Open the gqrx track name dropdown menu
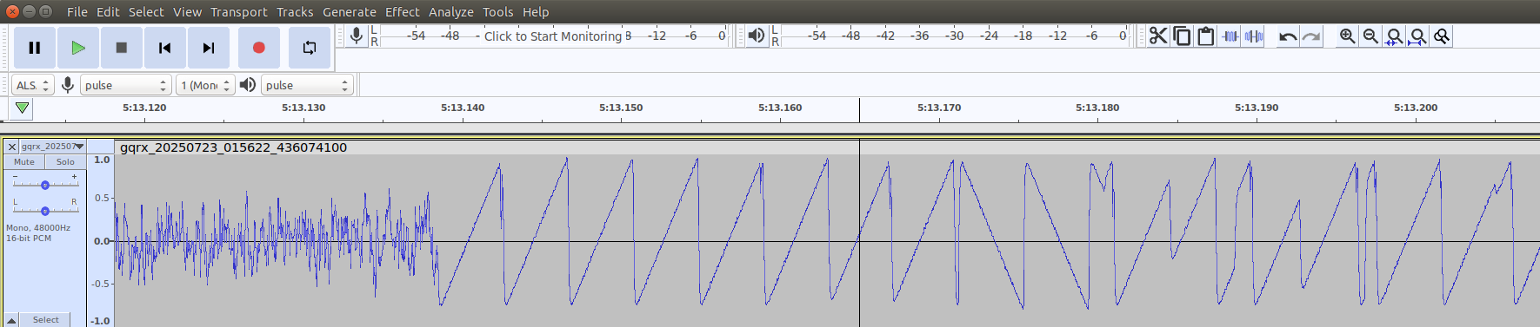The height and width of the screenshot is (327, 1540). [x=52, y=147]
